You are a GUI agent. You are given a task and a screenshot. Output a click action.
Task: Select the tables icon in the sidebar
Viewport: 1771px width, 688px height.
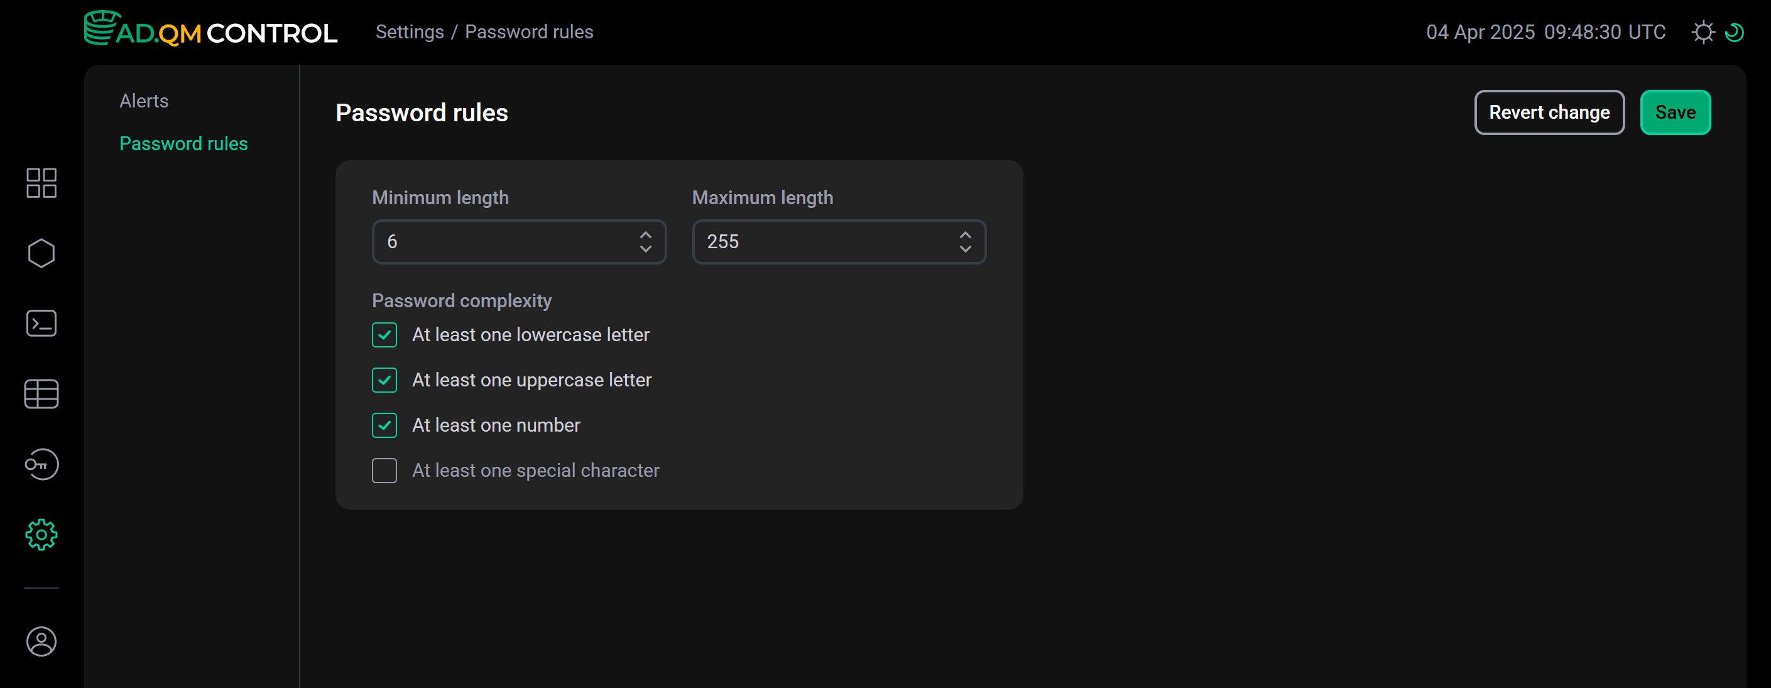[x=41, y=393]
